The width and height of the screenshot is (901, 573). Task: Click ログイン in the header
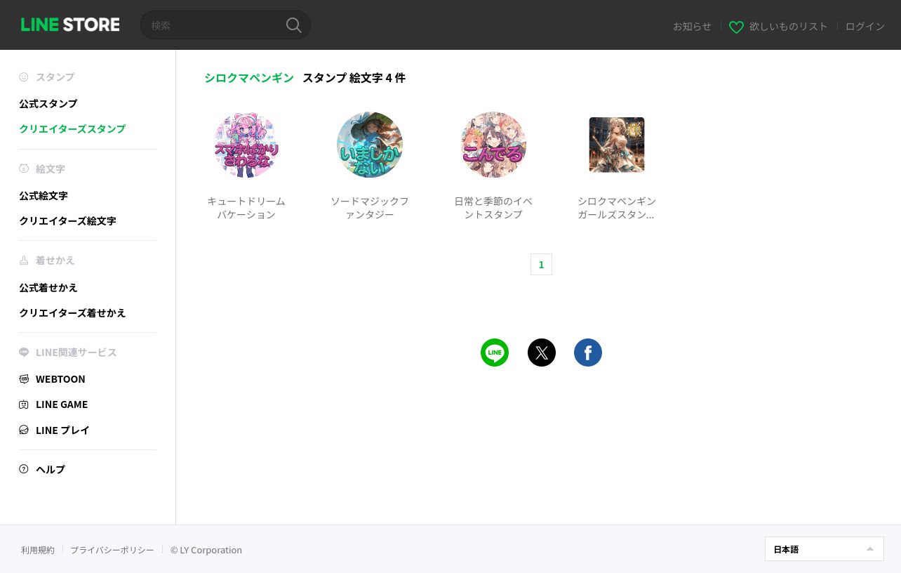tap(865, 26)
